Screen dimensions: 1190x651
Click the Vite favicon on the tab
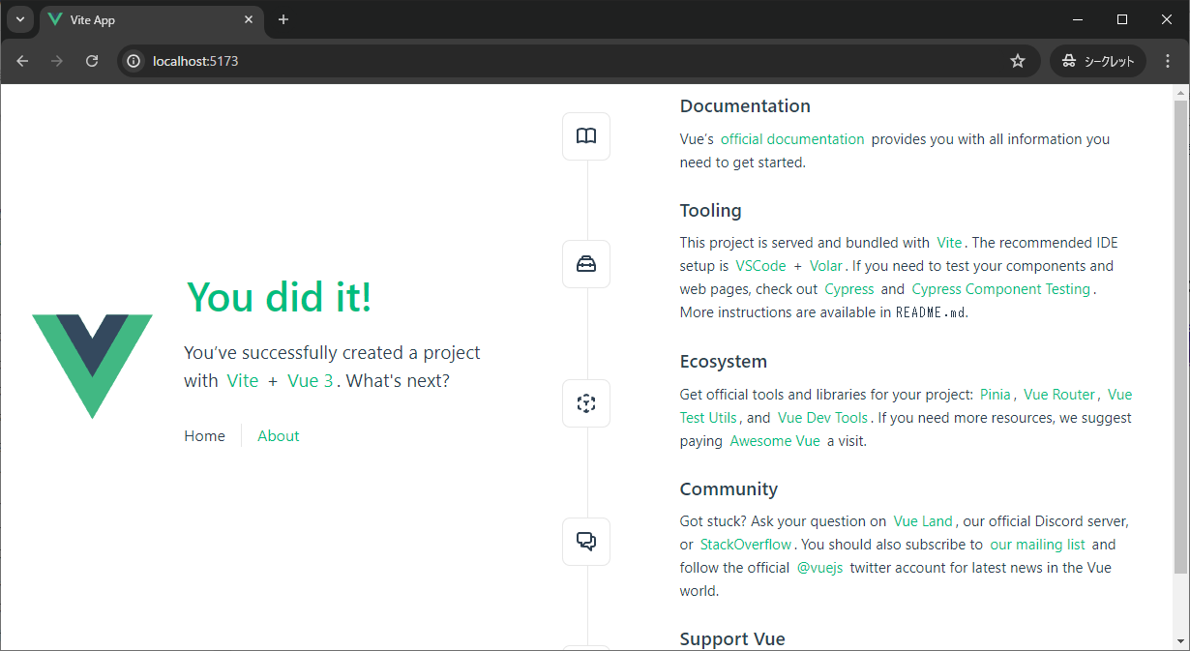[x=55, y=19]
